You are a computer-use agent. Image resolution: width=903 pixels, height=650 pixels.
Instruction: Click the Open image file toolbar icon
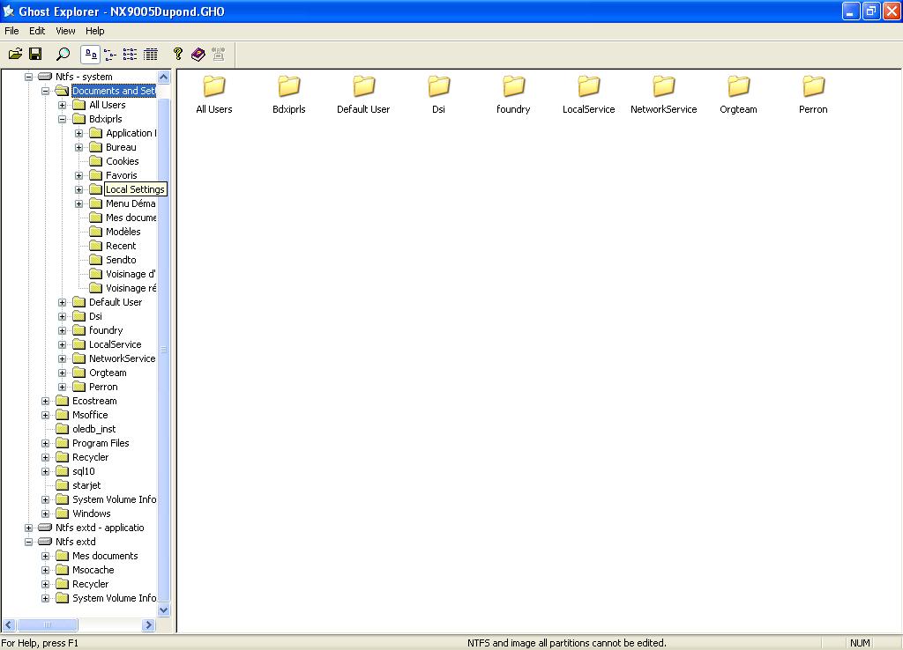click(x=16, y=54)
